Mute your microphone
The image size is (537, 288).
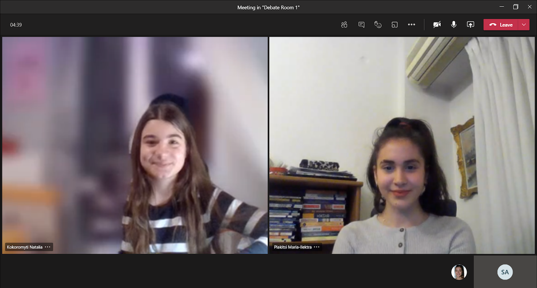pos(454,24)
